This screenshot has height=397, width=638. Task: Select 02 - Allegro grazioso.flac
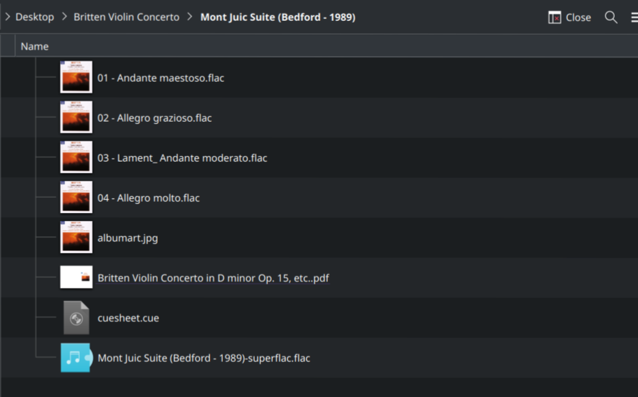coord(155,117)
